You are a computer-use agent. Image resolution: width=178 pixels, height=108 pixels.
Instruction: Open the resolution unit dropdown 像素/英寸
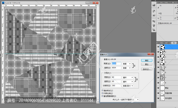tap(128, 86)
